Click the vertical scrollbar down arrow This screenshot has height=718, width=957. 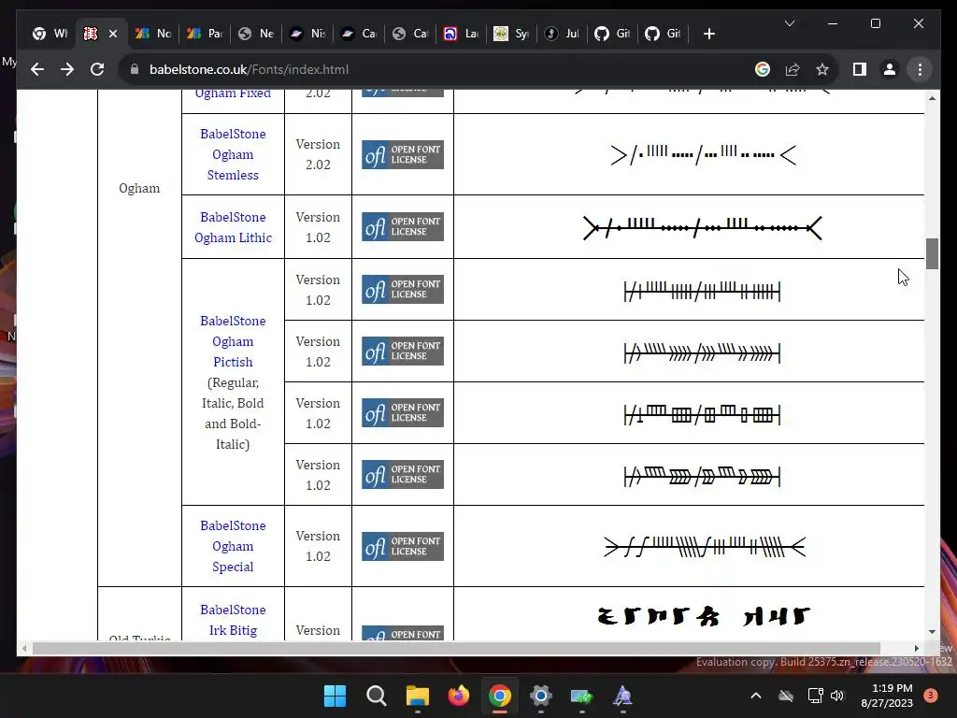click(932, 632)
